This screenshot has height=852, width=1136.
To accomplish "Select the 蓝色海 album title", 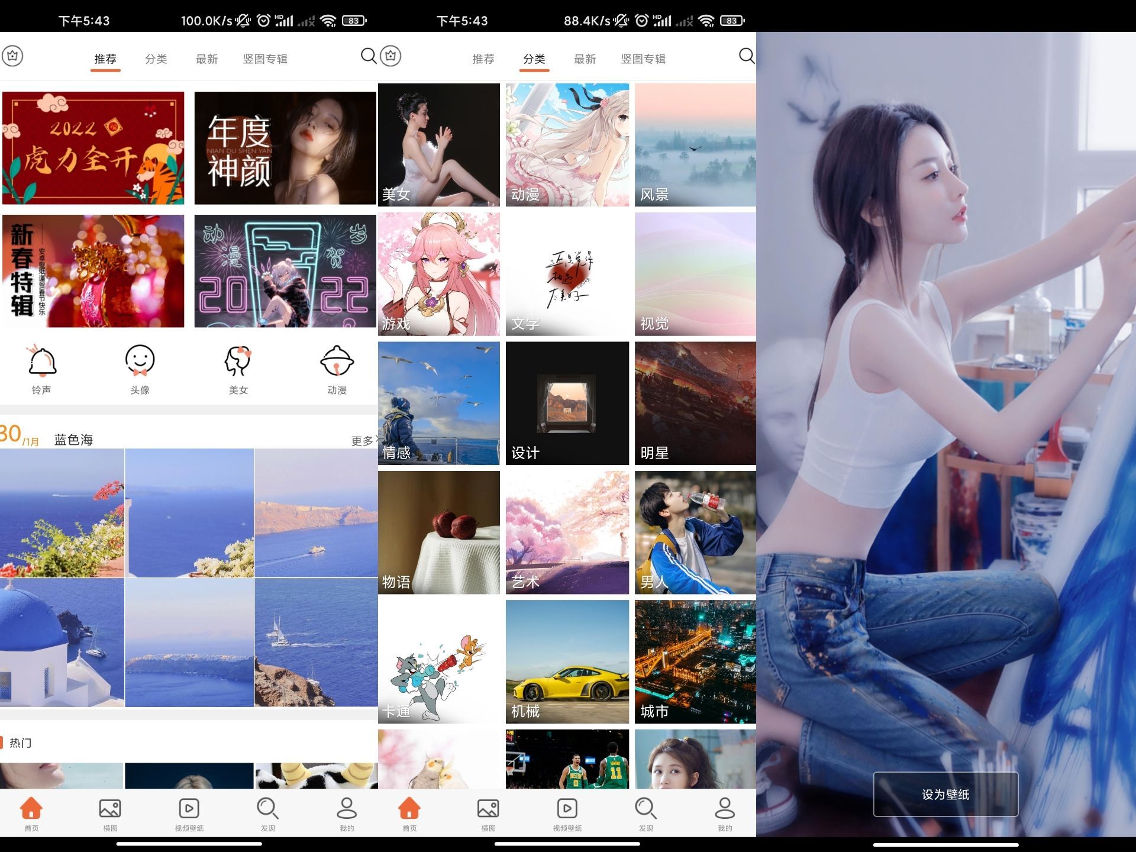I will (x=73, y=440).
